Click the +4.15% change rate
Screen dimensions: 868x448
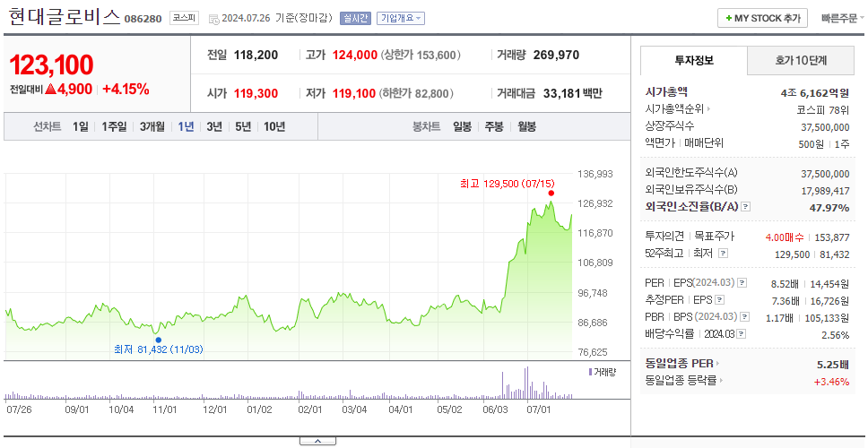[126, 89]
